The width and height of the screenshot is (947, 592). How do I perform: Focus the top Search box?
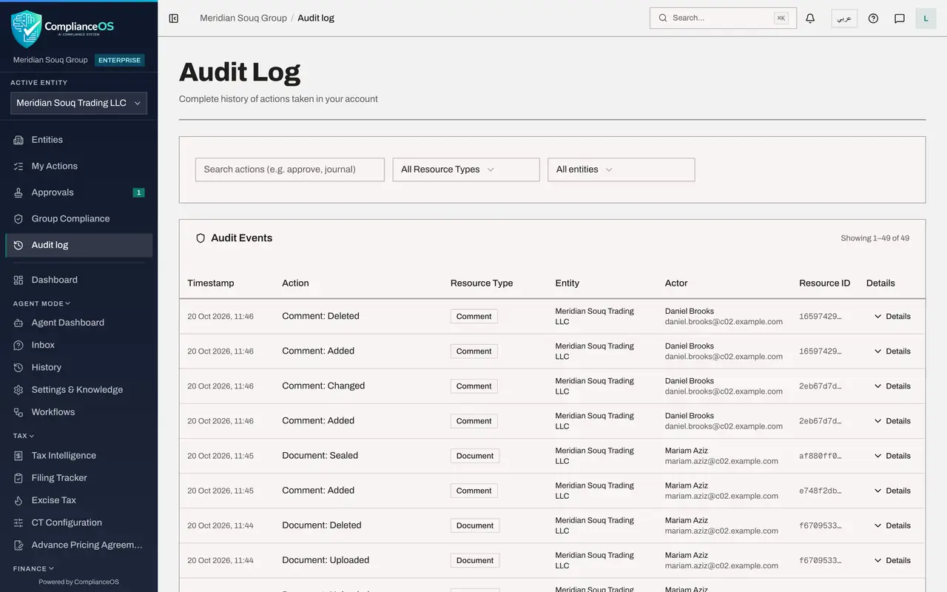(x=723, y=18)
